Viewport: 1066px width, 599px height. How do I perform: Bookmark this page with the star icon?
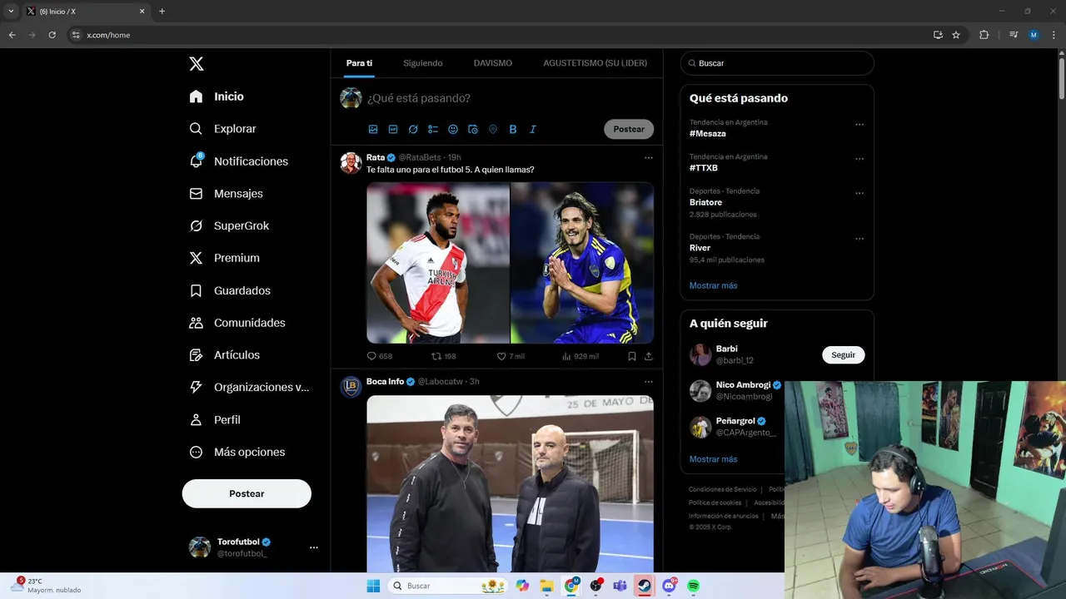coord(956,35)
